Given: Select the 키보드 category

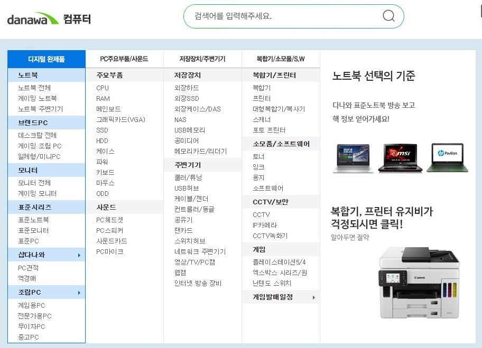Looking at the screenshot, I should (106, 172).
